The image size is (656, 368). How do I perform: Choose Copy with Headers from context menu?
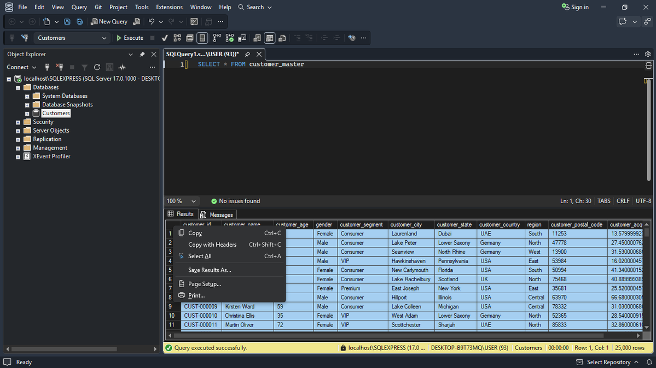click(x=229, y=245)
